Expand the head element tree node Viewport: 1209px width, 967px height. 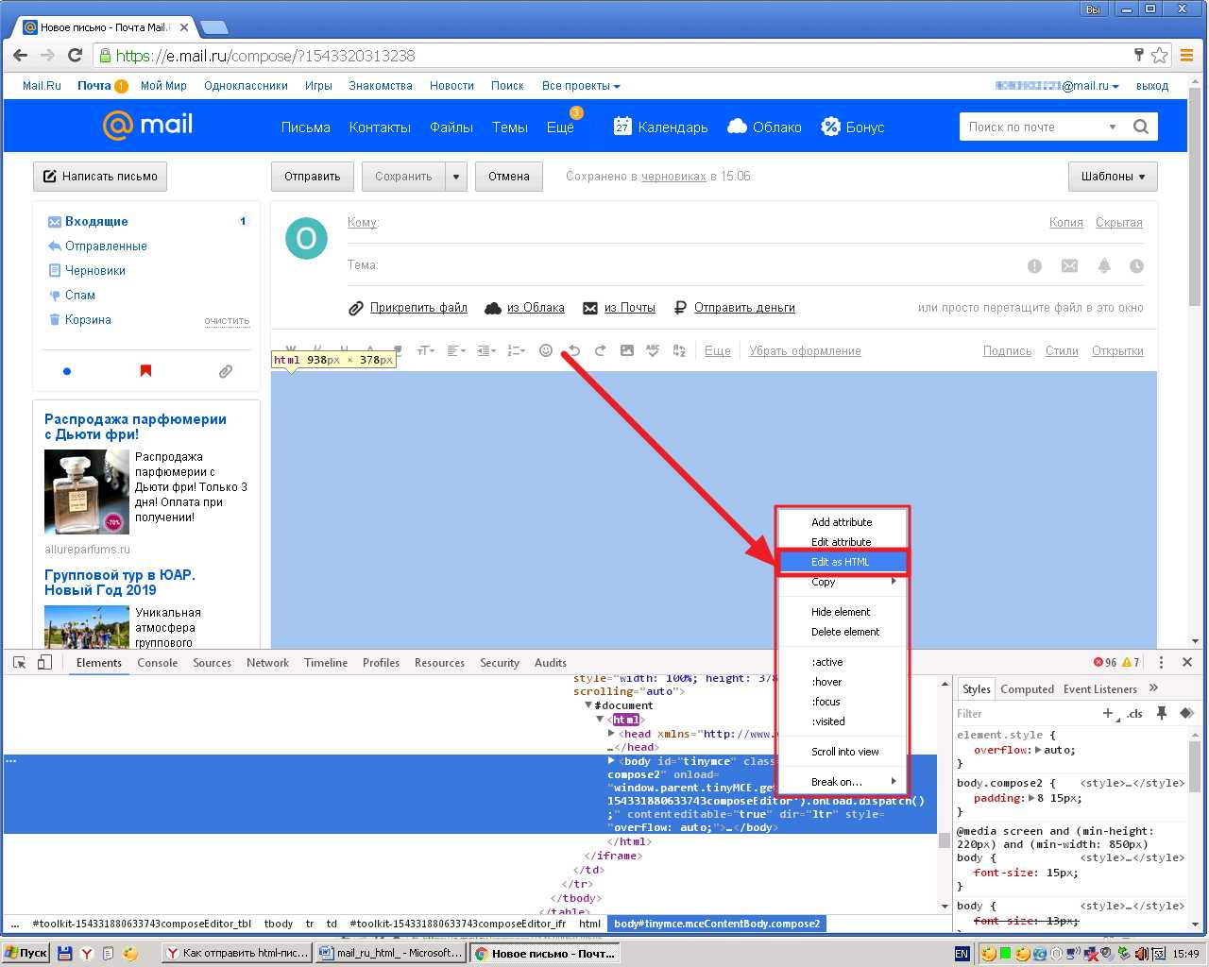click(612, 734)
